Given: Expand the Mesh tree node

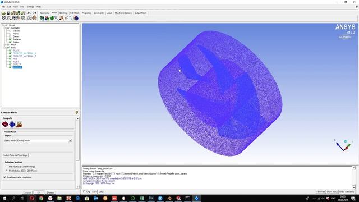Looking at the screenshot, I should click(x=5, y=45).
